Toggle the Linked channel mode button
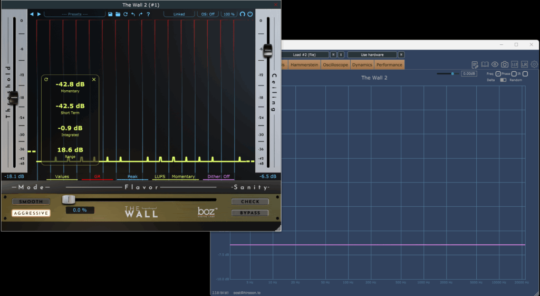The height and width of the screenshot is (296, 540). point(179,14)
